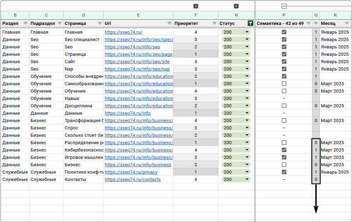Image resolution: width=352 pixels, height=222 pixels.
Task: Open filter icon in Url header
Action: (170, 23)
